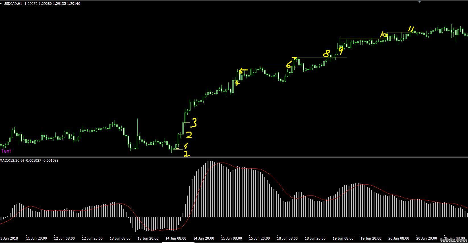Click the "20 Jun 20:00" time label
The width and height of the screenshot is (468, 243).
click(x=427, y=238)
